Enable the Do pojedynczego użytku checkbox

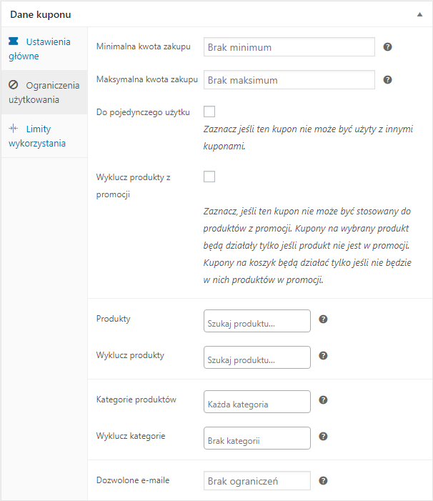pyautogui.click(x=209, y=111)
